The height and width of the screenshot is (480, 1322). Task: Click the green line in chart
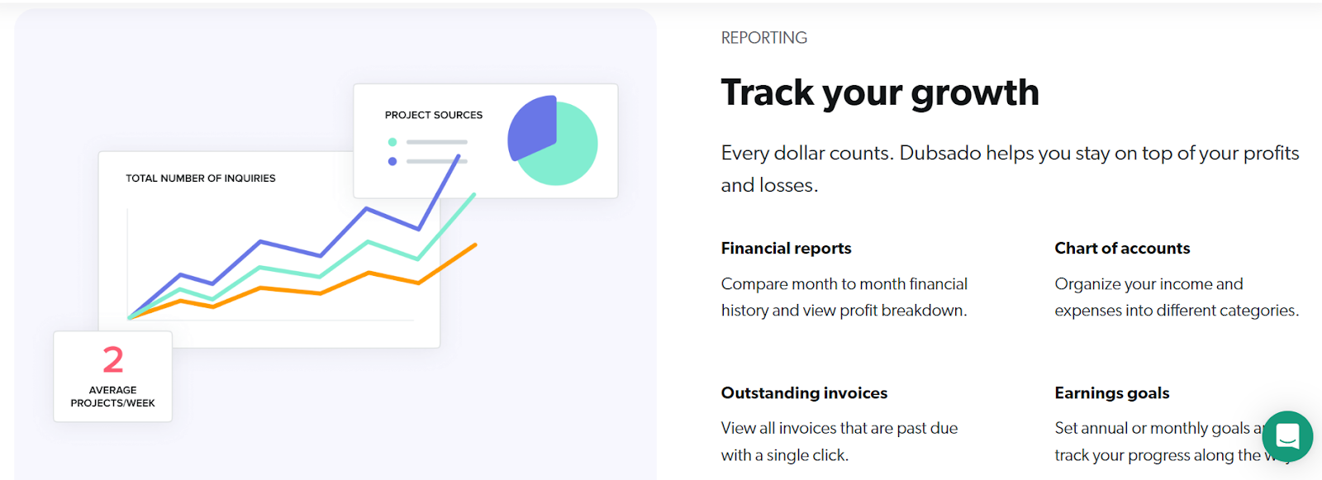tap(368, 243)
